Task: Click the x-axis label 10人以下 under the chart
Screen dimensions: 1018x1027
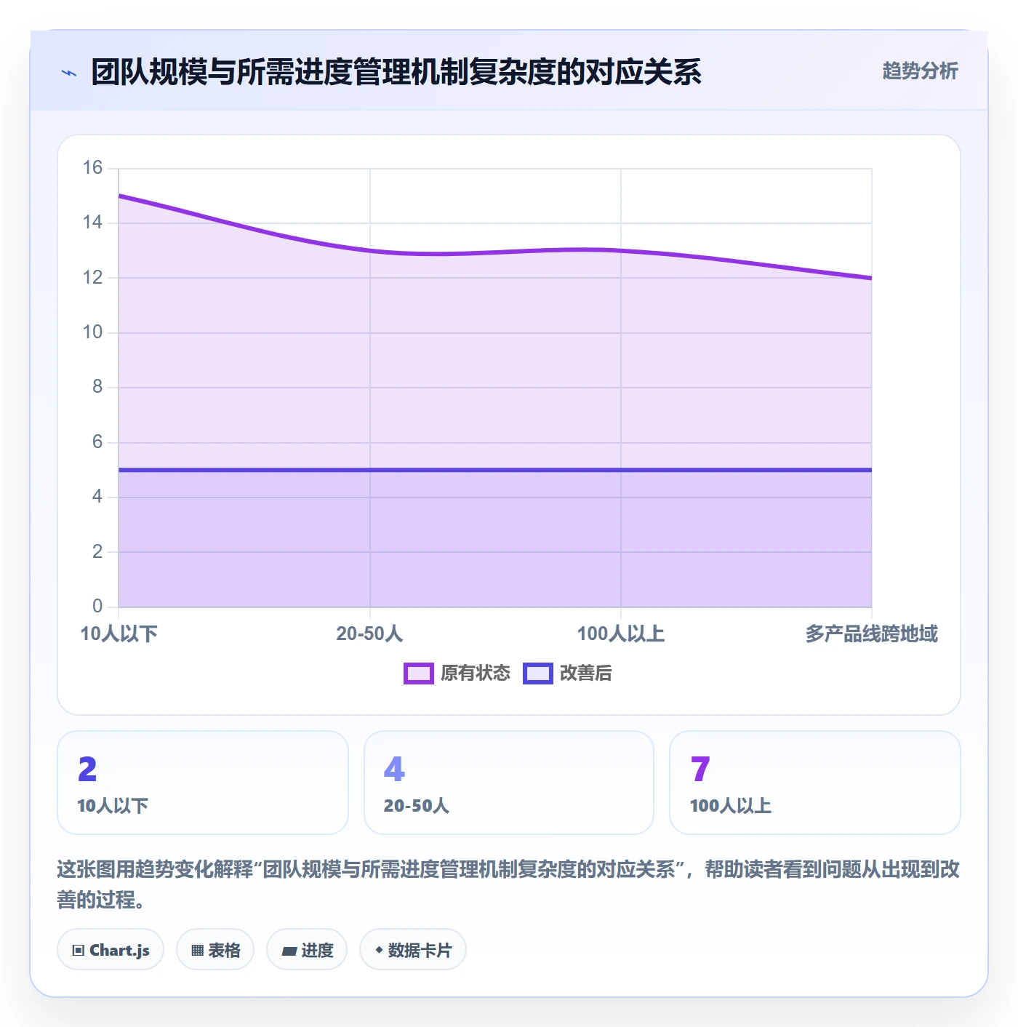Action: (x=119, y=634)
